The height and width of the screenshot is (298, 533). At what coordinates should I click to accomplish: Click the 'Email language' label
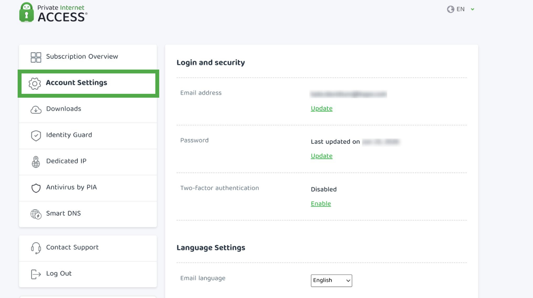[x=203, y=279]
